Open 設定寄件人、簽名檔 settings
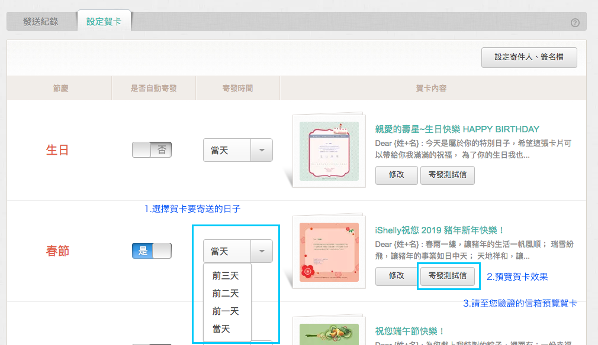598x345 pixels. point(529,57)
